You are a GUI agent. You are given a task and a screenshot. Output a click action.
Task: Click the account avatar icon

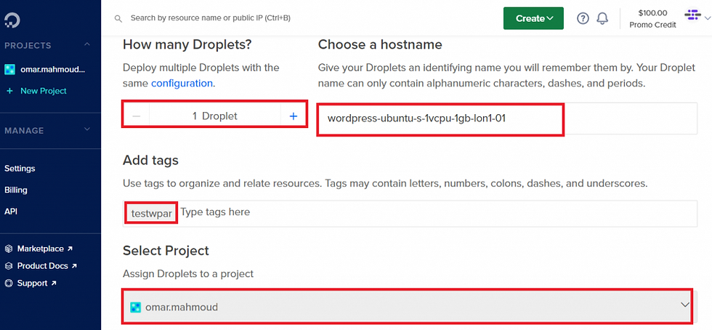point(692,16)
